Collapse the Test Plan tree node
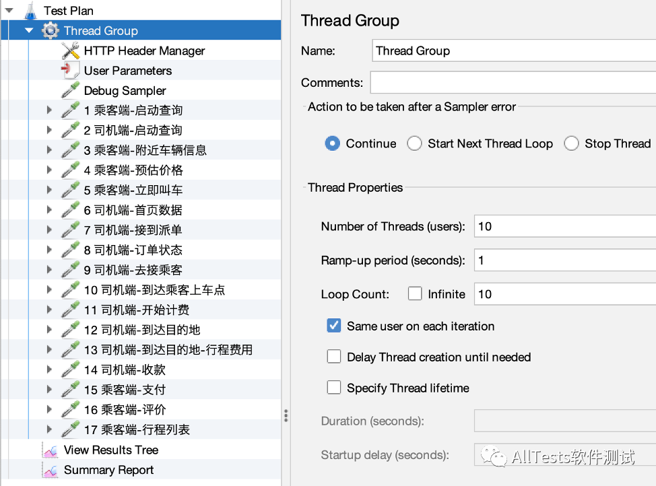This screenshot has width=656, height=486. click(x=9, y=11)
